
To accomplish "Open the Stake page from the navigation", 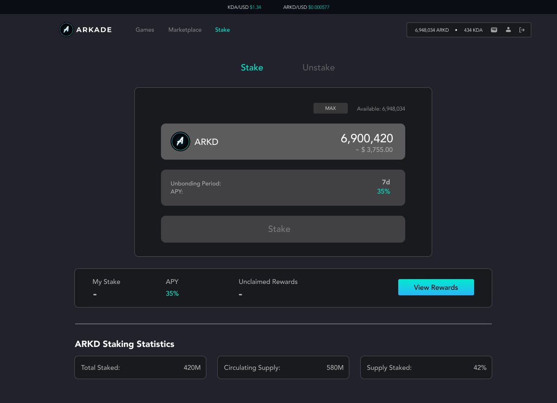I will click(x=222, y=29).
